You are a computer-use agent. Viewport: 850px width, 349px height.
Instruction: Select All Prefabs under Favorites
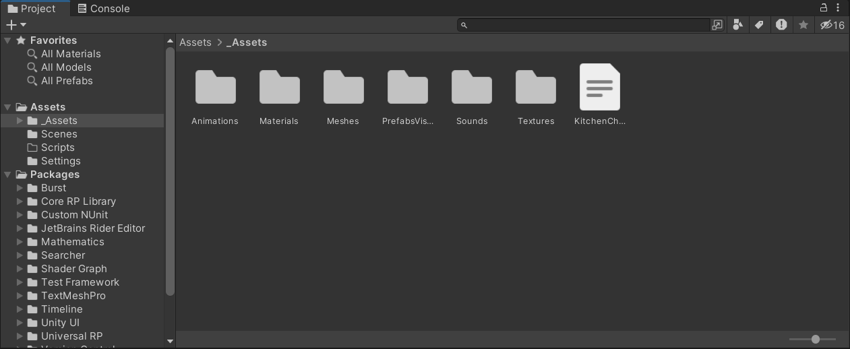[x=67, y=81]
